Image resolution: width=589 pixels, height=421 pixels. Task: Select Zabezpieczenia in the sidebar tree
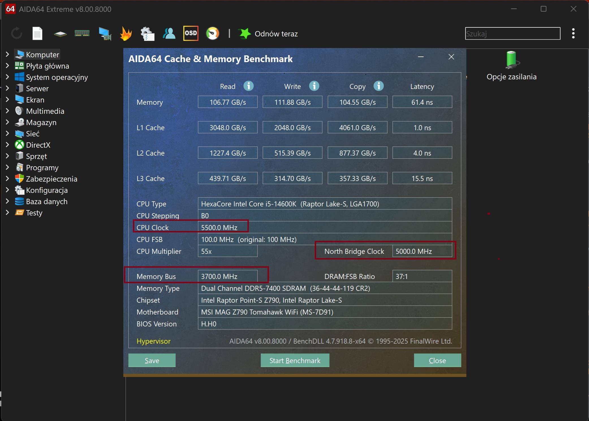pyautogui.click(x=51, y=179)
